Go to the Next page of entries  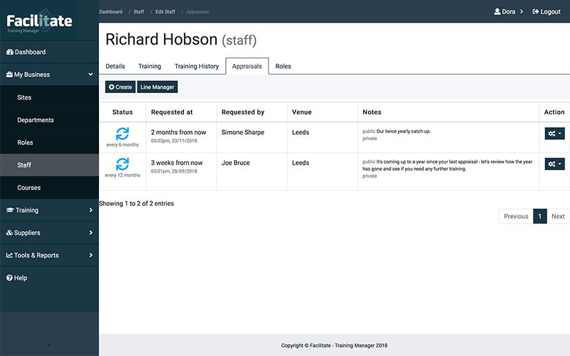click(x=558, y=217)
